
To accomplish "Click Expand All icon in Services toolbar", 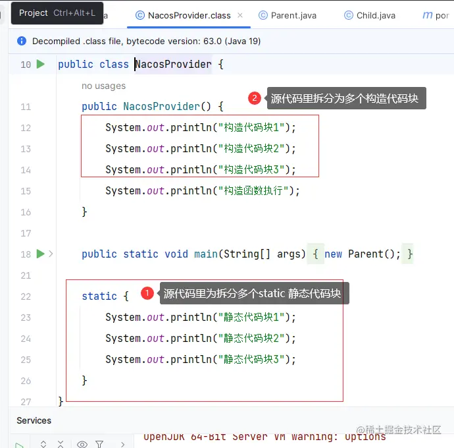I will (43, 444).
